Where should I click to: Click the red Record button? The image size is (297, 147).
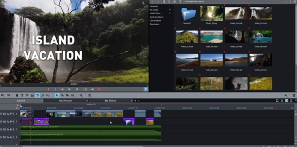[99, 89]
